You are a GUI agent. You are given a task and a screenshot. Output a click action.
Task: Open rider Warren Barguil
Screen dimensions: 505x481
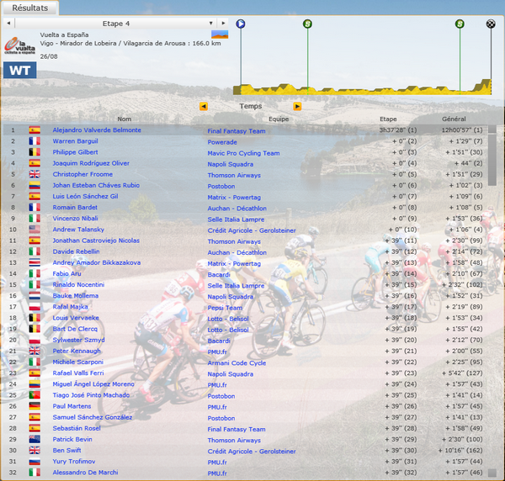(x=76, y=141)
